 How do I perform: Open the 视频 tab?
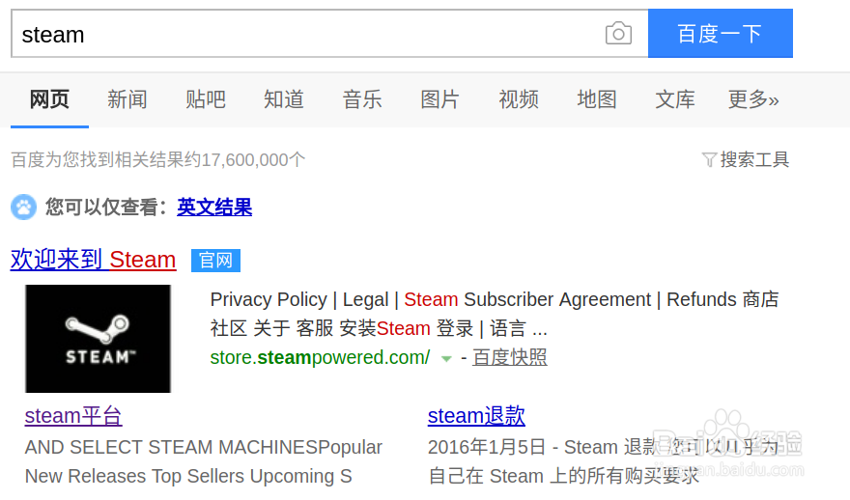click(519, 99)
